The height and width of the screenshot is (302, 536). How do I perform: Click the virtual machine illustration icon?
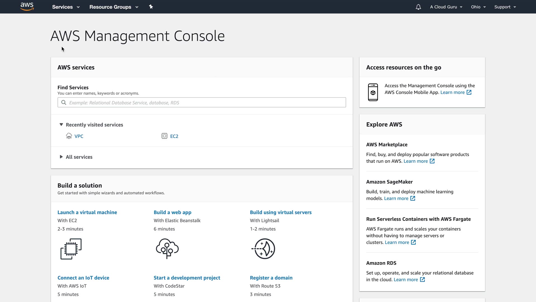click(71, 249)
